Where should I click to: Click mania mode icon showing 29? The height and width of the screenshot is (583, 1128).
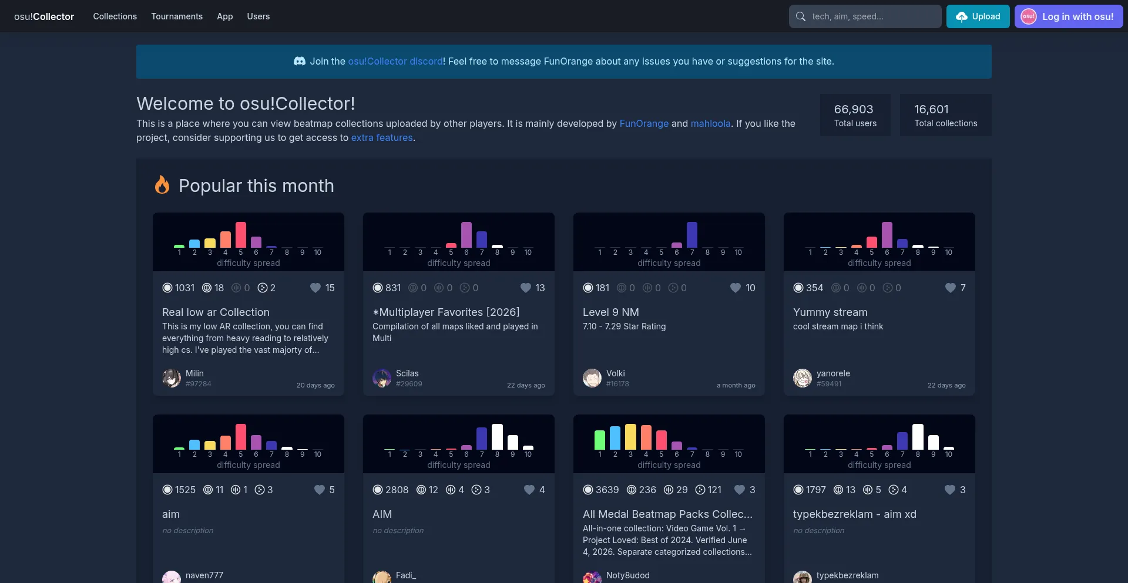(669, 490)
